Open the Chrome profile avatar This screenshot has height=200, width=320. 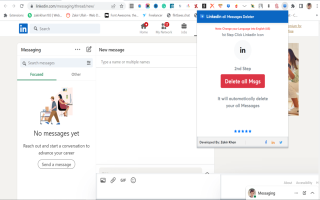(309, 6)
